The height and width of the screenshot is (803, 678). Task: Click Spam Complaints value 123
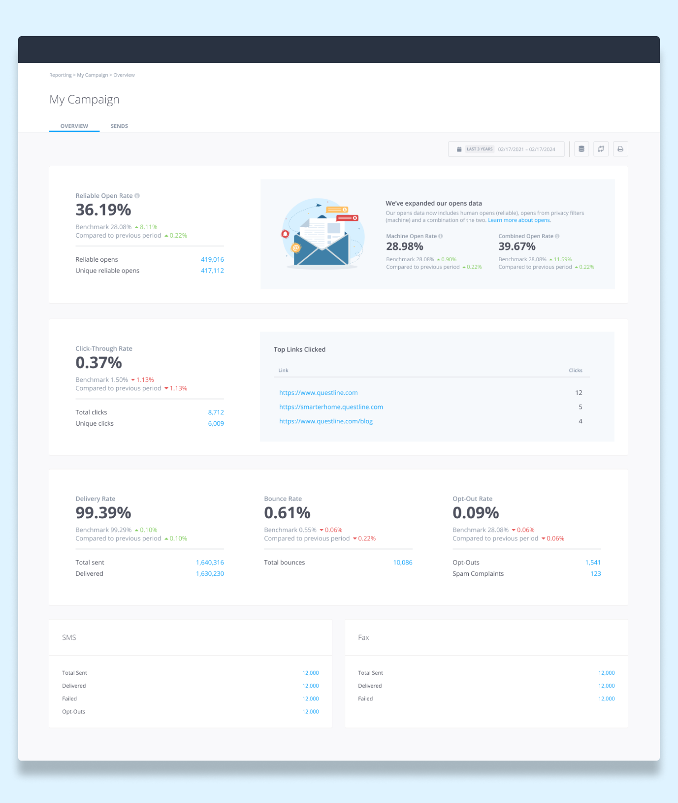(x=596, y=573)
